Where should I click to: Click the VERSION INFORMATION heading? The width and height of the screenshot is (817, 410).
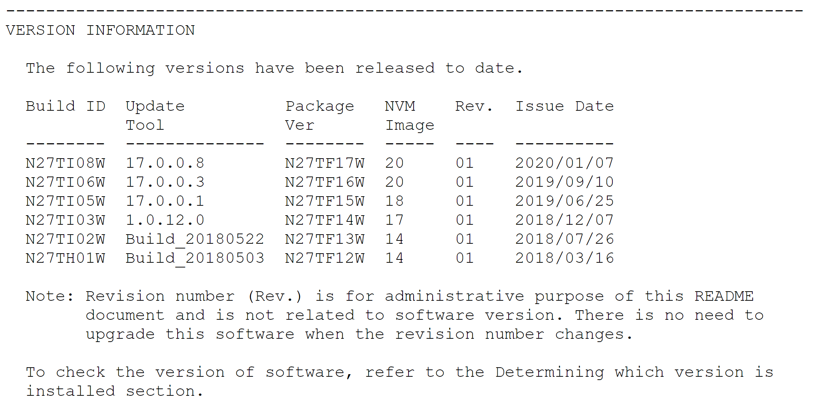point(100,30)
